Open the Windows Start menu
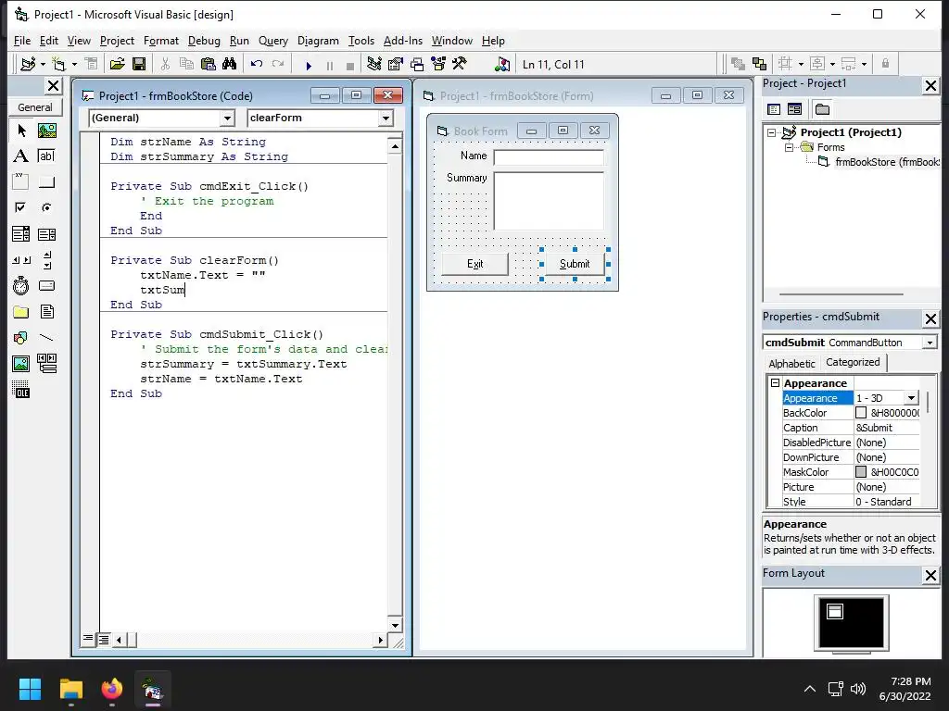The width and height of the screenshot is (949, 711). click(x=30, y=689)
